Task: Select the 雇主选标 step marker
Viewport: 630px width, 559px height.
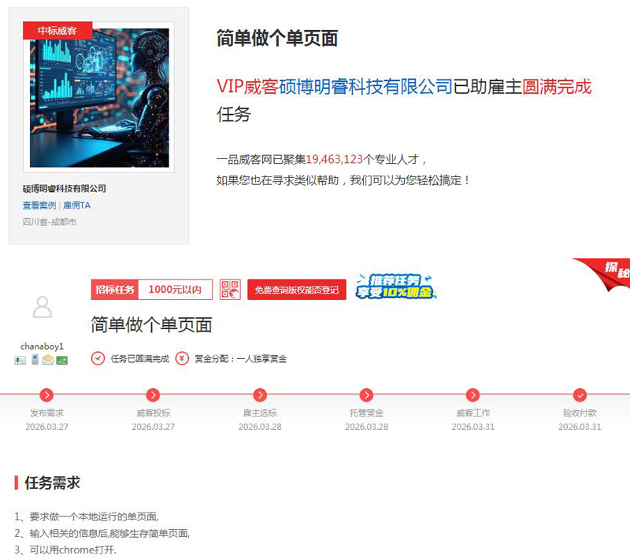Action: [260, 395]
